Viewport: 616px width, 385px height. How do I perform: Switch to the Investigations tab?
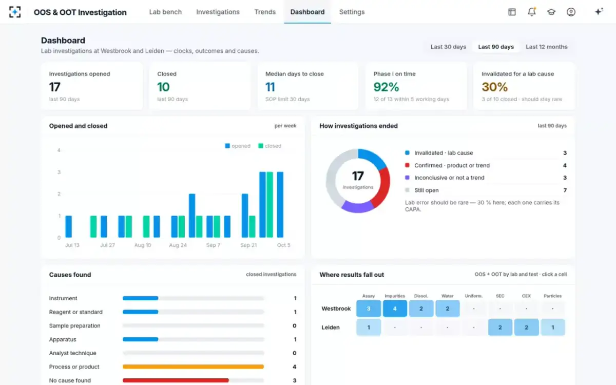coord(218,12)
